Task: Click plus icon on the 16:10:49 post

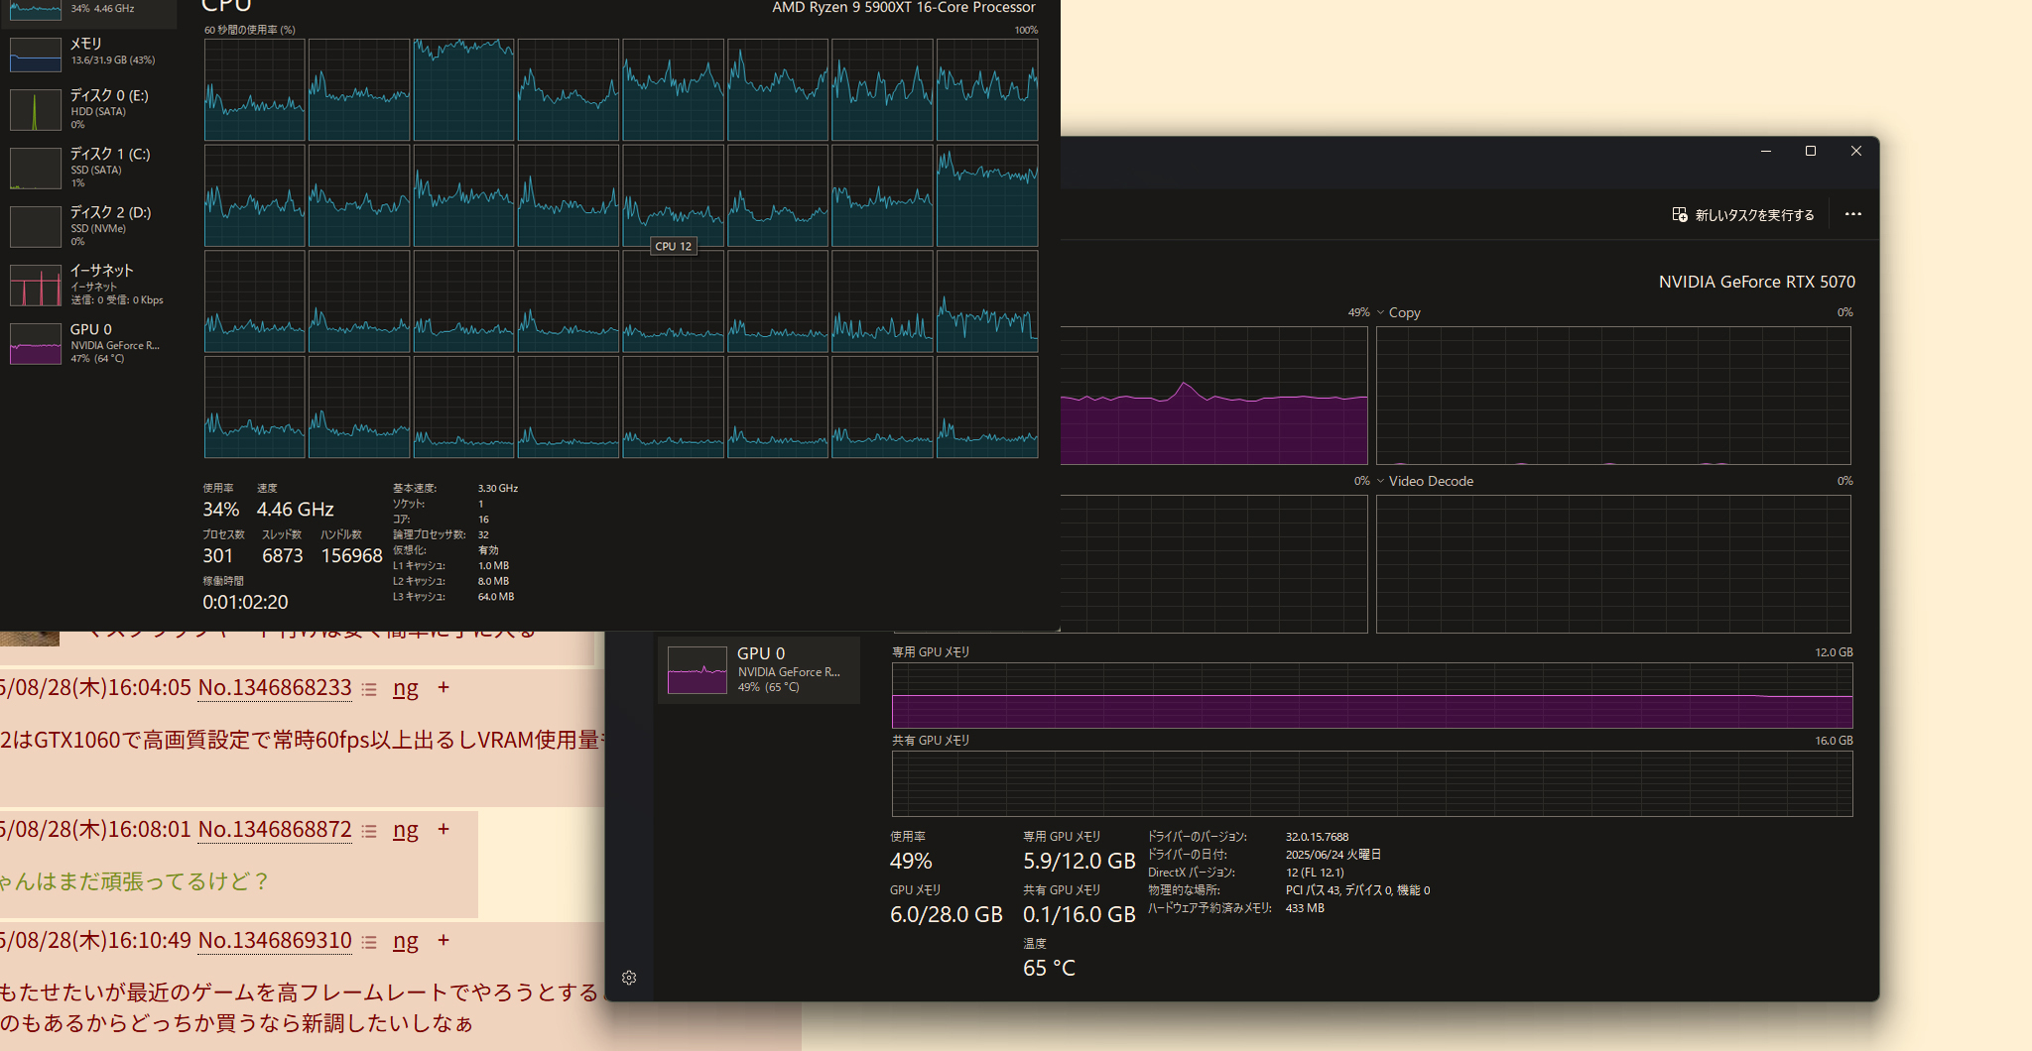Action: pos(444,940)
